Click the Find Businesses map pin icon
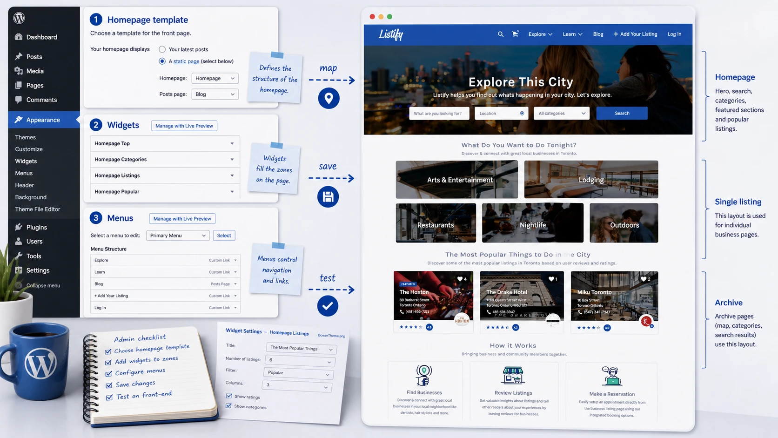 [423, 375]
